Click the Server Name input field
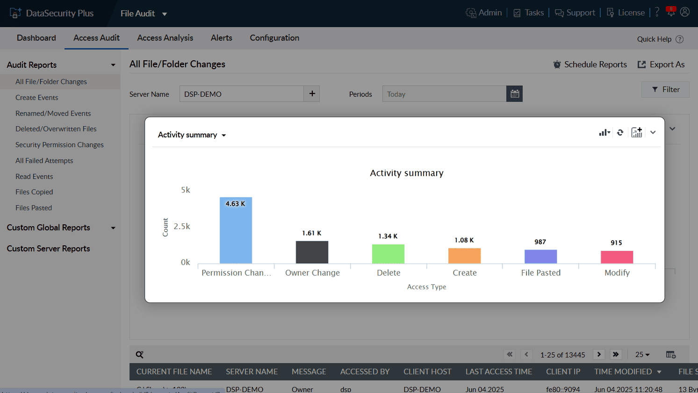Viewport: 698px width, 393px height. (242, 93)
